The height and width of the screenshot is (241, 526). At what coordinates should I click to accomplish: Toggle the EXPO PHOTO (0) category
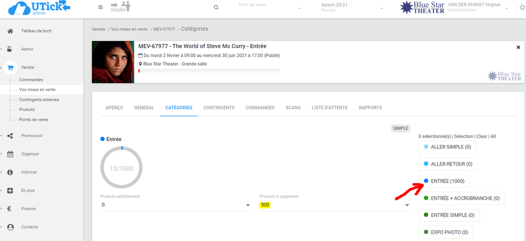(446, 232)
